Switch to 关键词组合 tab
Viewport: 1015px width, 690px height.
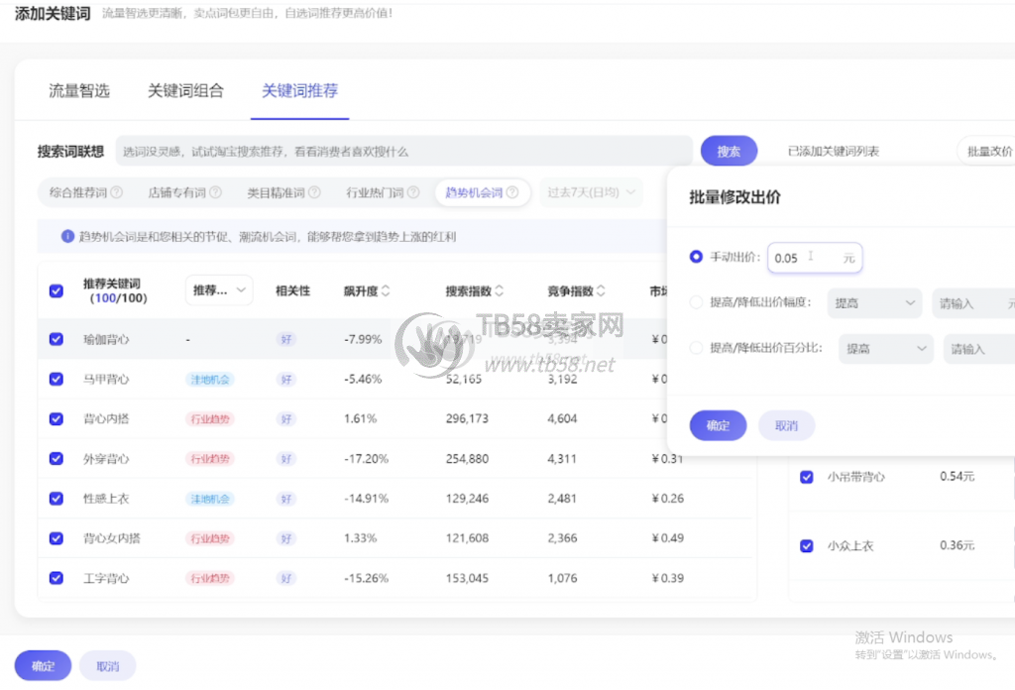(185, 90)
